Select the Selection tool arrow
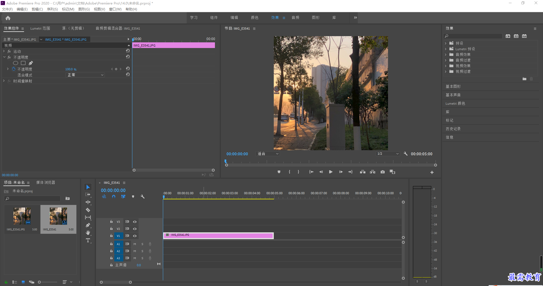Image resolution: width=543 pixels, height=286 pixels. [88, 187]
